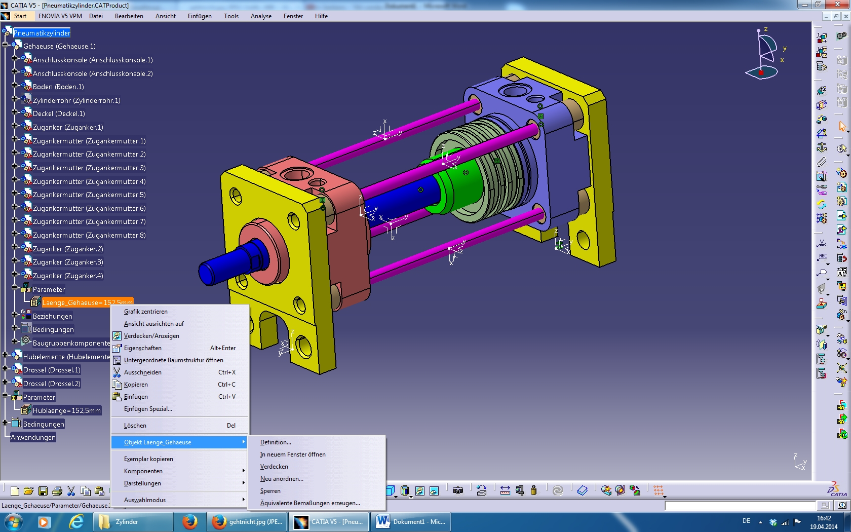851x532 pixels.
Task: Click the Save icon in bottom toolbar
Action: (43, 491)
